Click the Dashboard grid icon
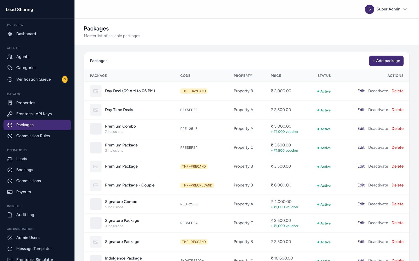Image resolution: width=419 pixels, height=261 pixels. (x=10, y=34)
